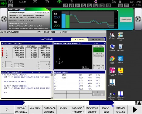142x114 pixels.
Task: Click the green S2 spindle bar
Action: 68,22
